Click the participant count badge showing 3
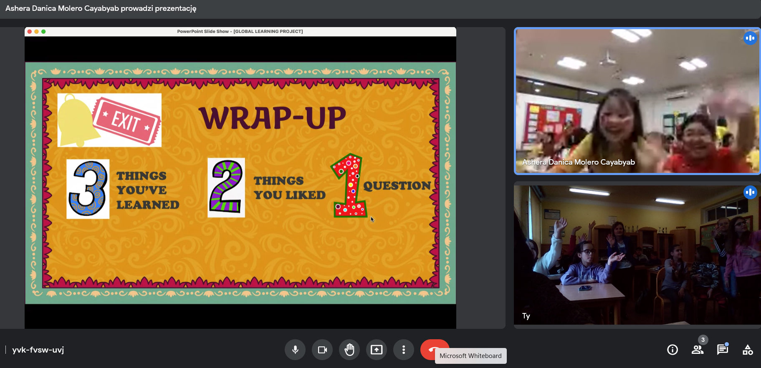This screenshot has height=368, width=761. point(703,340)
